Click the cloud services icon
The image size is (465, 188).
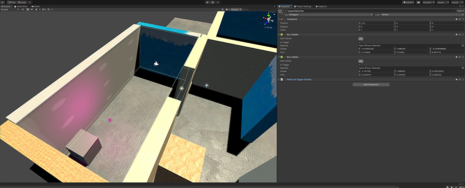coord(419,2)
